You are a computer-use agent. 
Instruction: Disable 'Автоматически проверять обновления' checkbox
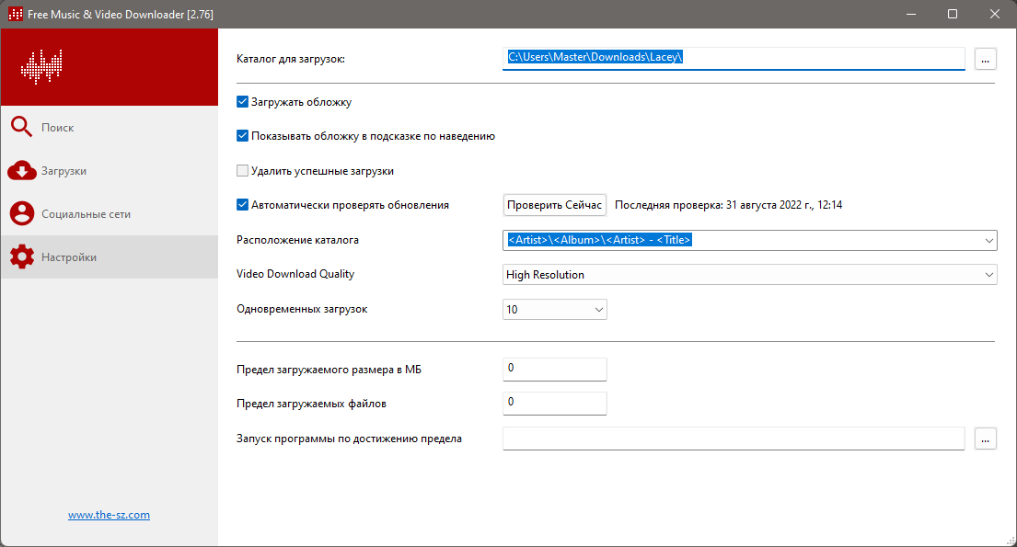(243, 205)
